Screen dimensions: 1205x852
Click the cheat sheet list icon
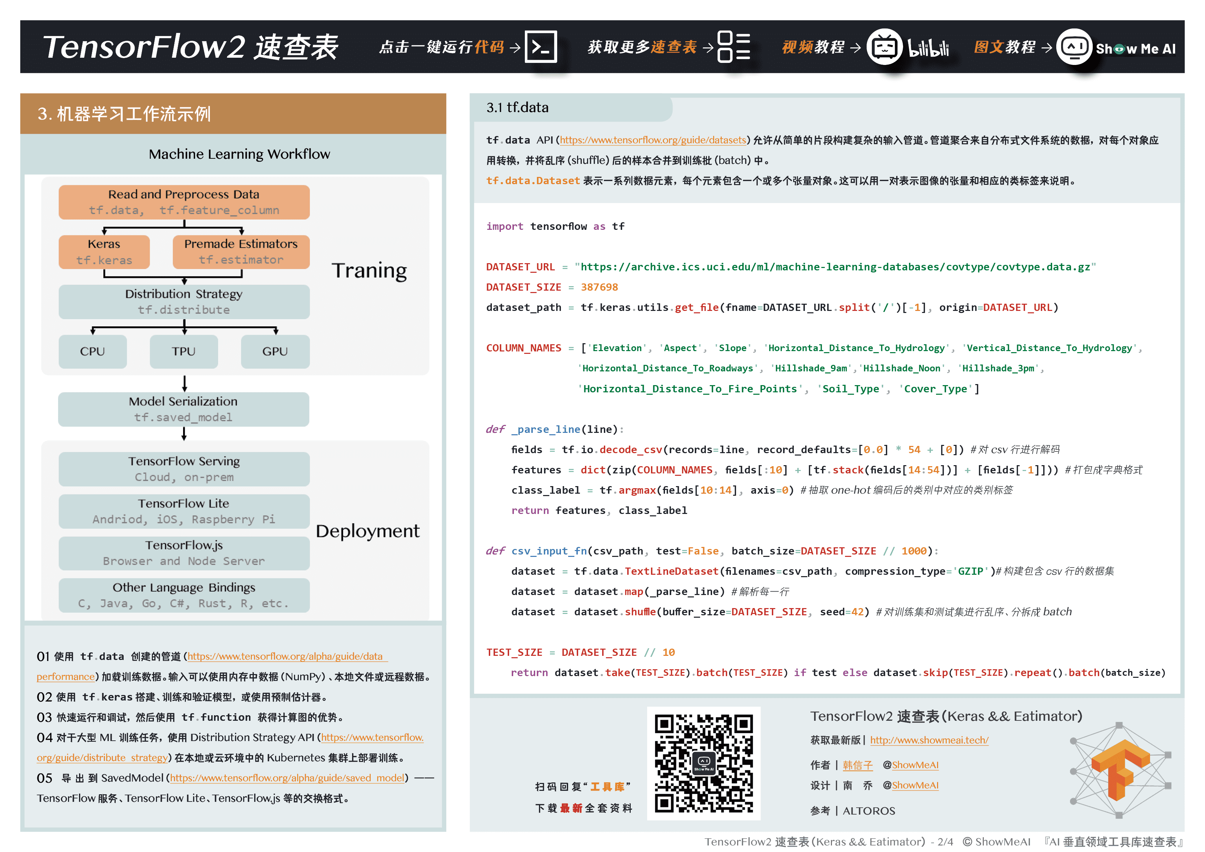[x=733, y=47]
